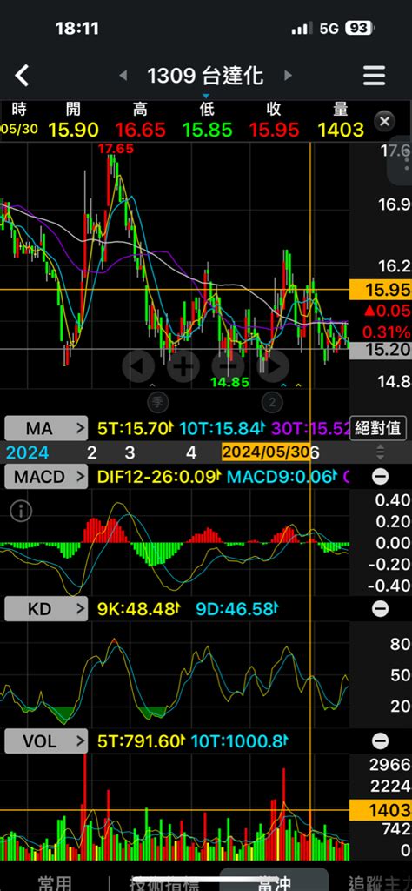
Task: Select the 追蹤主力 tab
Action: pyautogui.click(x=379, y=882)
